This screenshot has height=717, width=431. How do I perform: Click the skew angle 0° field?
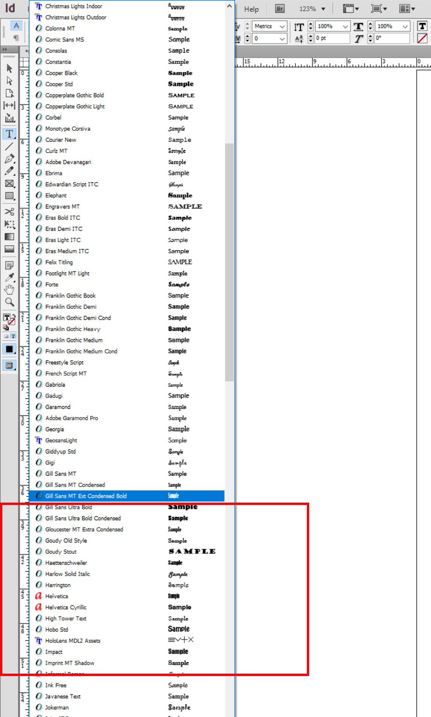coord(392,38)
